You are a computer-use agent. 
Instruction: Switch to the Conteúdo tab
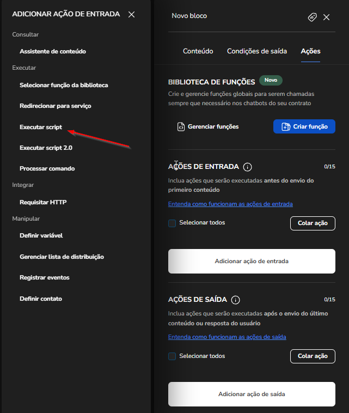pyautogui.click(x=198, y=51)
